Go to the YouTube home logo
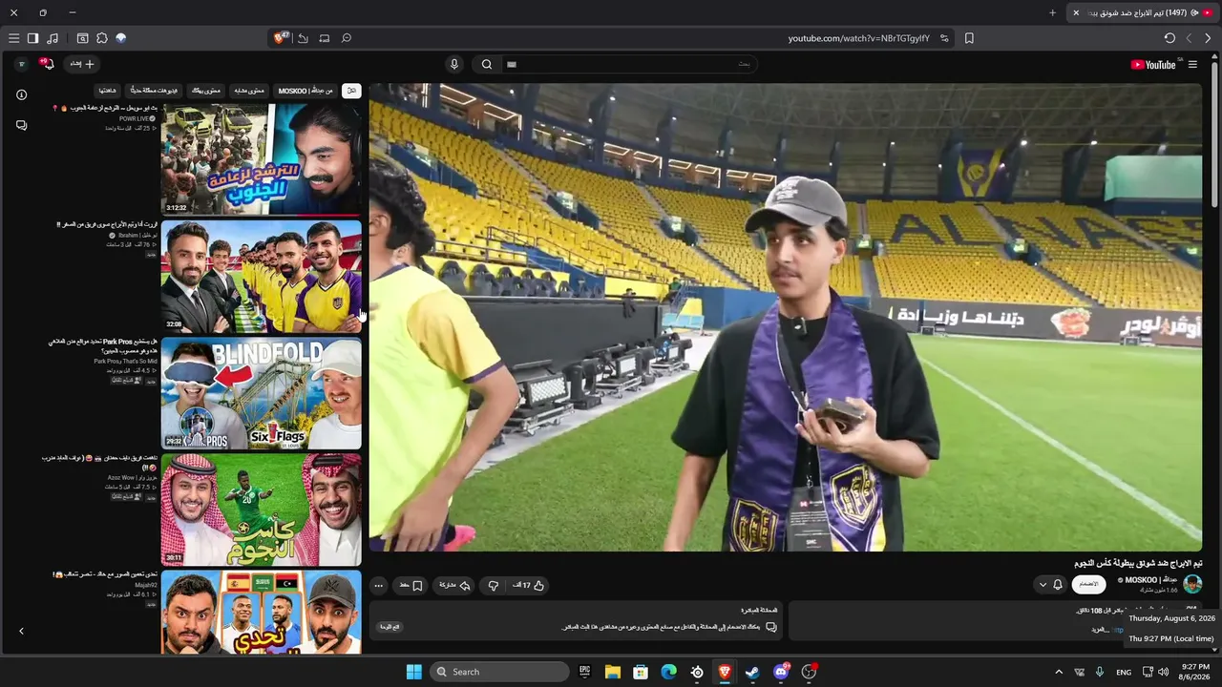 click(1153, 64)
